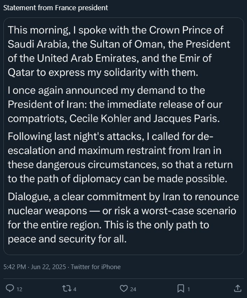Open the quoted statement card

[x=123, y=136]
